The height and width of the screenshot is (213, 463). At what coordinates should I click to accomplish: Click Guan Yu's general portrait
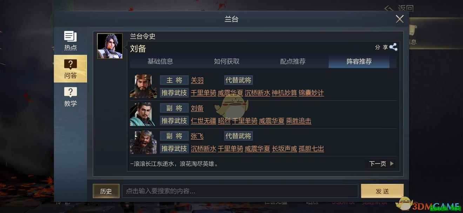[143, 86]
